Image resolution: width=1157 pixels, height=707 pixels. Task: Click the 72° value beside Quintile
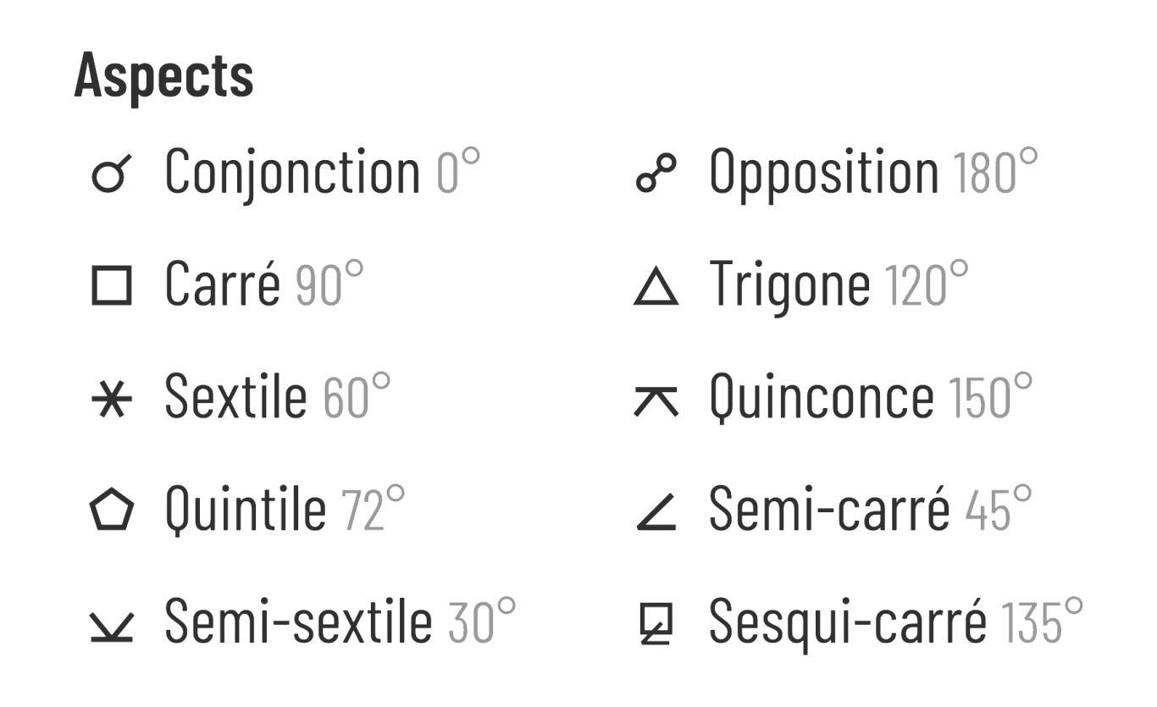click(x=374, y=509)
